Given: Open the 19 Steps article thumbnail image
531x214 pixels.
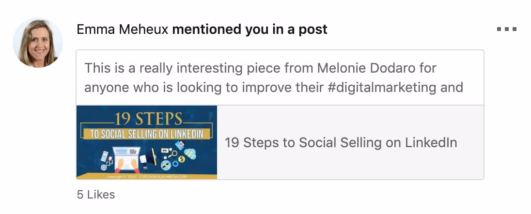Looking at the screenshot, I should 147,142.
